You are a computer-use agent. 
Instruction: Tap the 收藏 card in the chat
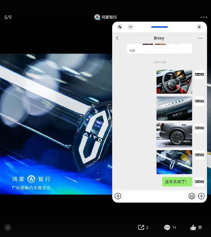(160, 49)
